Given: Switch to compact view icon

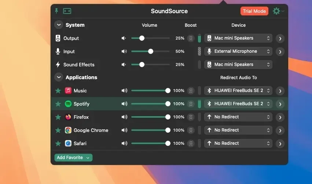Looking at the screenshot, I should point(67,11).
